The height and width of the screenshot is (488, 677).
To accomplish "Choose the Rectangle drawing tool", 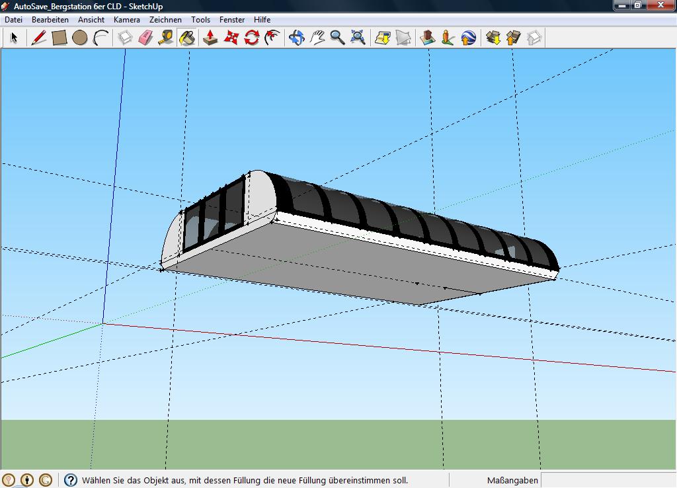I will pyautogui.click(x=59, y=38).
